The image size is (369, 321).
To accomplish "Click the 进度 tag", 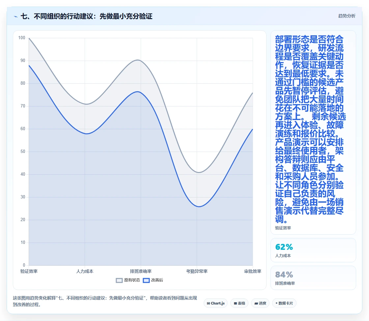I will point(260,303).
